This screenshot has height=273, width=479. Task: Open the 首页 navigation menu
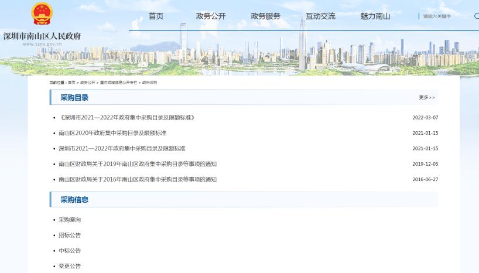(x=156, y=16)
